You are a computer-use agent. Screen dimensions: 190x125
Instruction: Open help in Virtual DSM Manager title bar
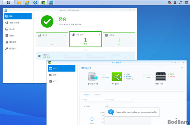121,10
